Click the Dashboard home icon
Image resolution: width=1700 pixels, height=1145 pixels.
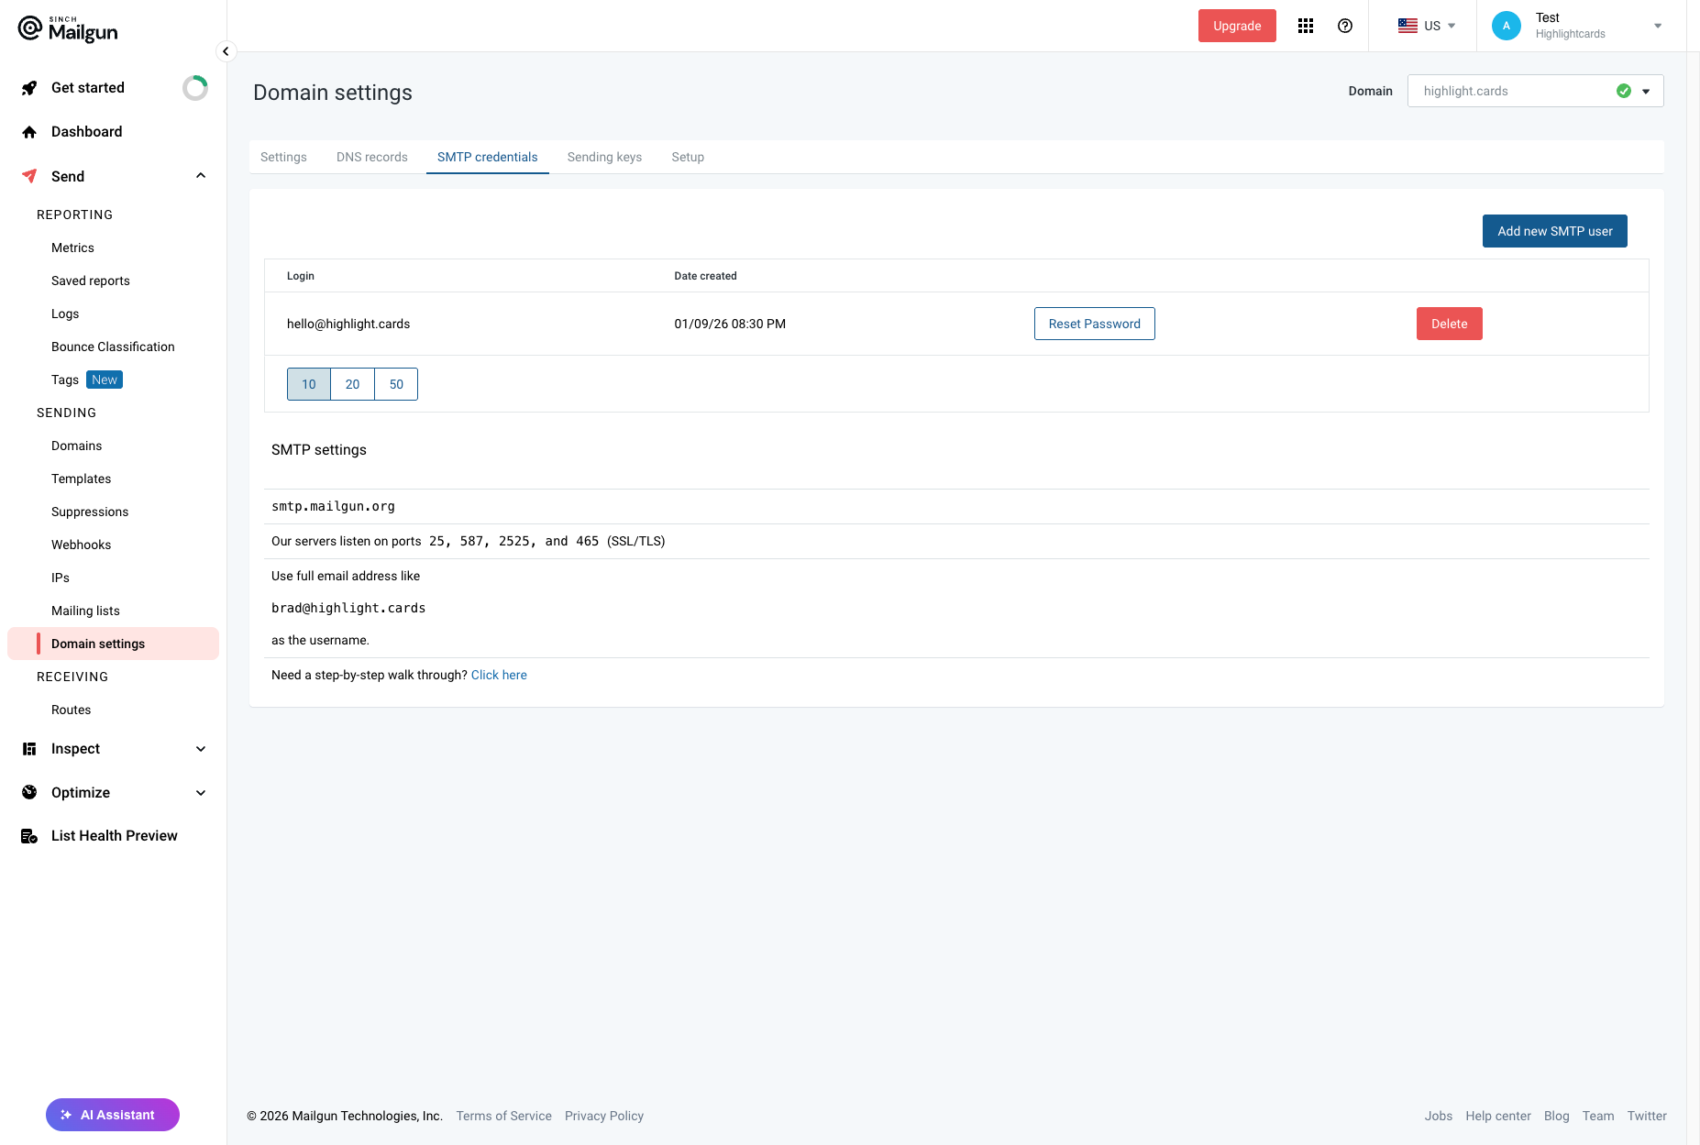pos(29,132)
